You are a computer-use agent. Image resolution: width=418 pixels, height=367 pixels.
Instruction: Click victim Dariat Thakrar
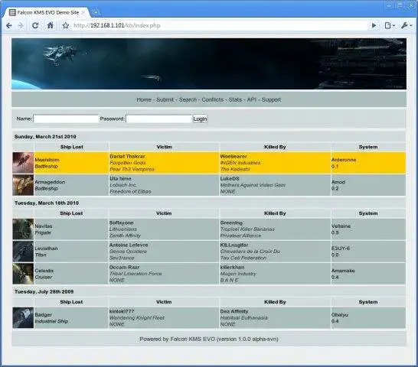pyautogui.click(x=127, y=156)
